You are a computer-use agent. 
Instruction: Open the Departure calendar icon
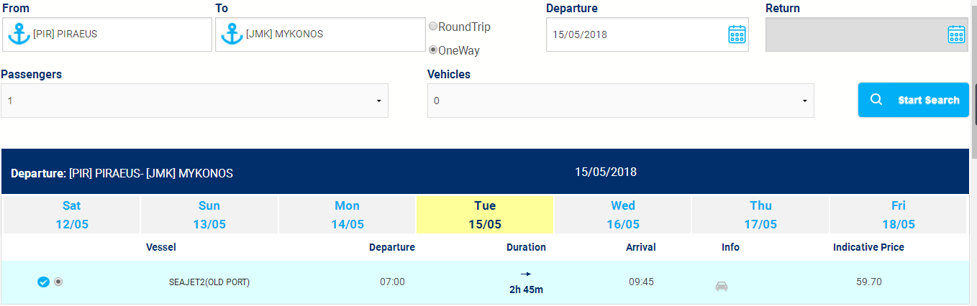(x=737, y=34)
